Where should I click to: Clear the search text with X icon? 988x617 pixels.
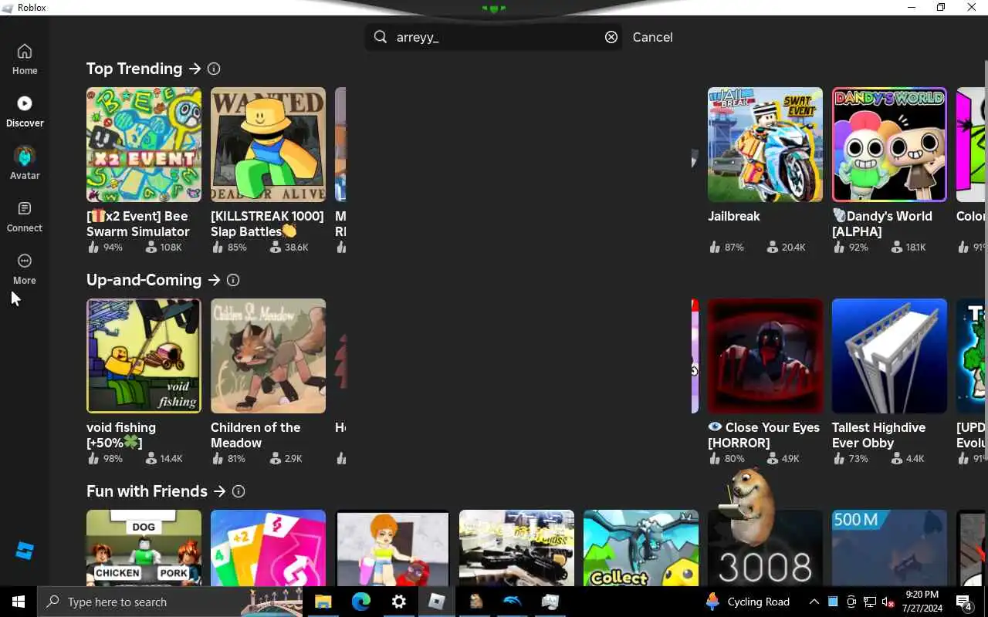pos(611,37)
